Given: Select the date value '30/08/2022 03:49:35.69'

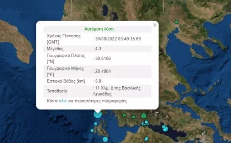Looking at the screenshot, I should tap(118, 39).
